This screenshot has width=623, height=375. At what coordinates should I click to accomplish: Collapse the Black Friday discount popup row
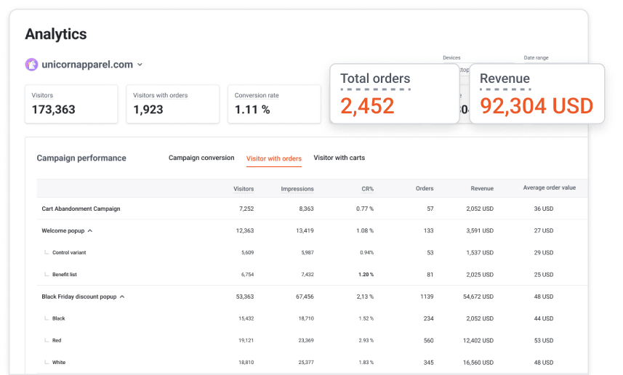coord(122,297)
